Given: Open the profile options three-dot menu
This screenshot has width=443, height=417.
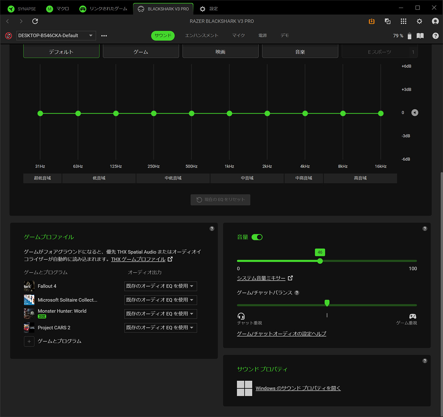Looking at the screenshot, I should pyautogui.click(x=104, y=36).
